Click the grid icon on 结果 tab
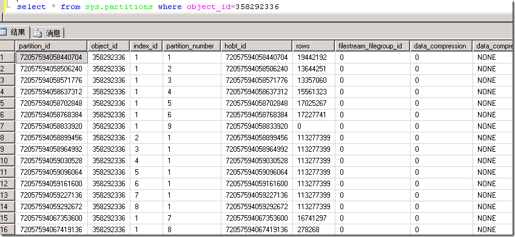The height and width of the screenshot is (237, 515). tap(3, 32)
